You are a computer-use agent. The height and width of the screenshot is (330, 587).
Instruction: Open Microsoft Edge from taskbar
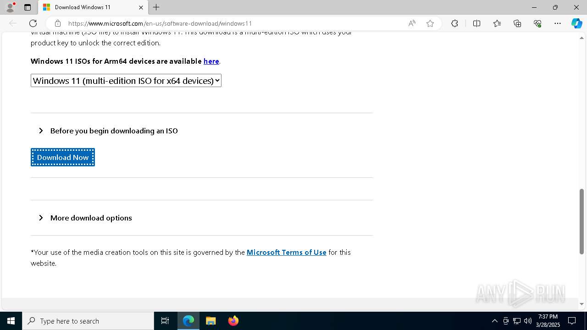tap(188, 321)
